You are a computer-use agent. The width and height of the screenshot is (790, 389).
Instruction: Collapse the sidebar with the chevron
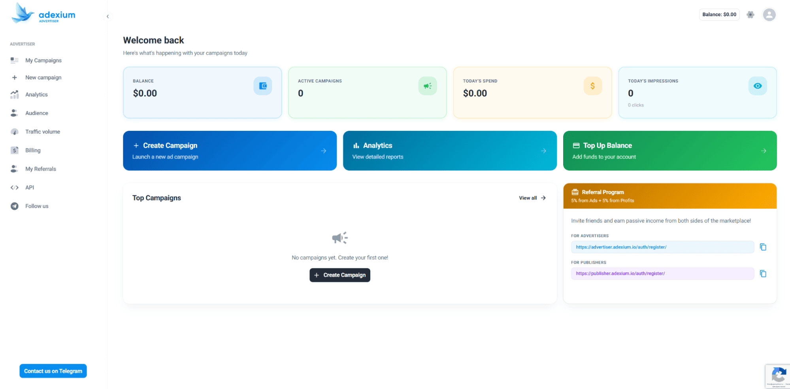pos(107,17)
